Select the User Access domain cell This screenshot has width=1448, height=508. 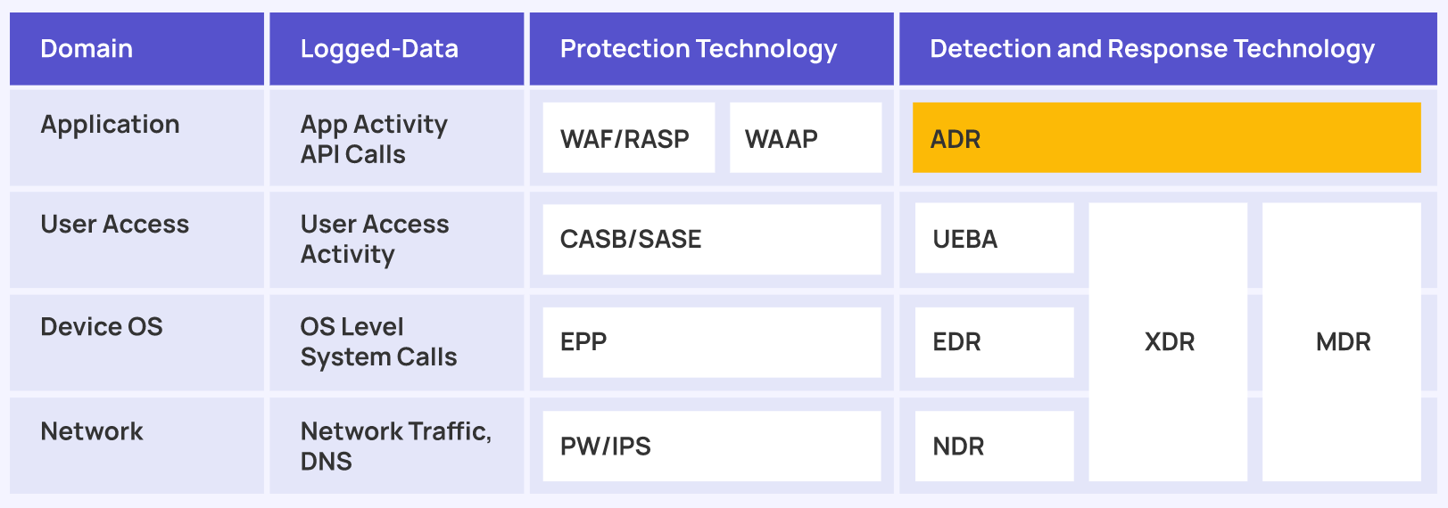point(137,239)
